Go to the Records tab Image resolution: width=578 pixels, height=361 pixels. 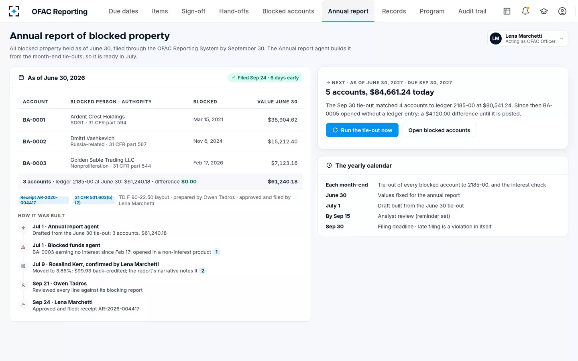(x=394, y=11)
